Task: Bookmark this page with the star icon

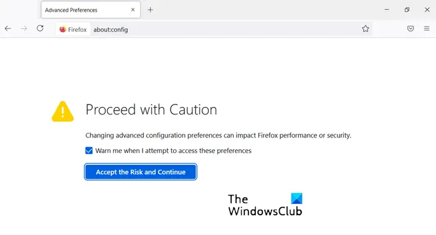Action: click(366, 29)
